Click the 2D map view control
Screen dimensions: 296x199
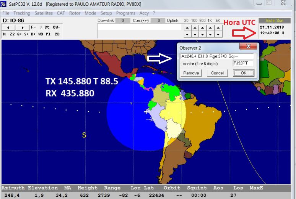point(57,34)
